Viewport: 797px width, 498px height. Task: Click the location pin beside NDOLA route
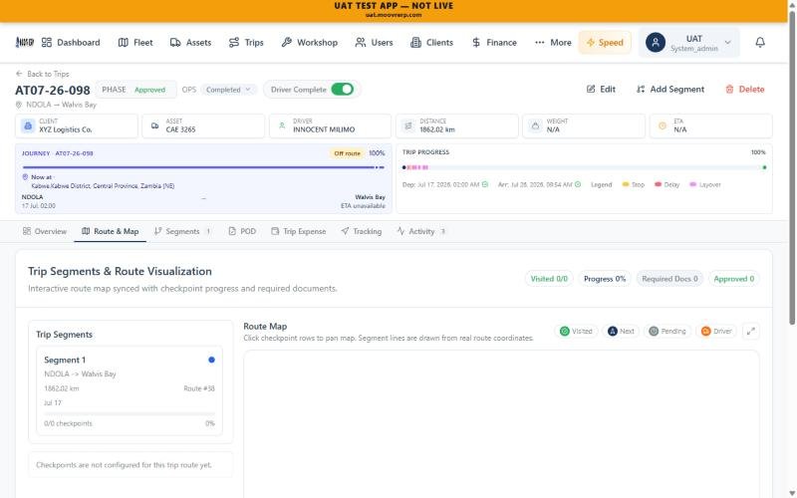point(19,105)
